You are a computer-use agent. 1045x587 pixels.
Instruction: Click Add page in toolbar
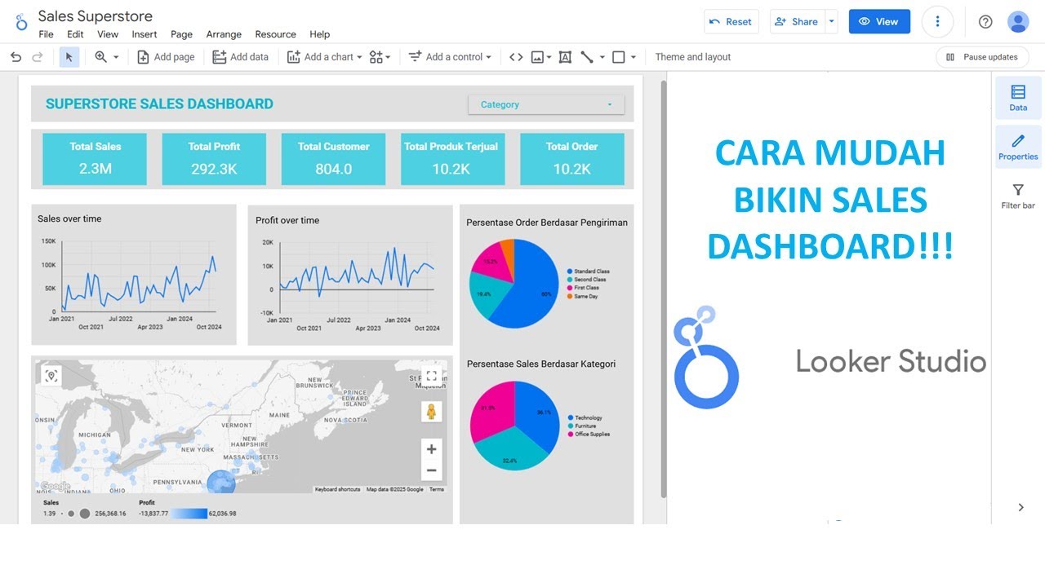coord(166,57)
